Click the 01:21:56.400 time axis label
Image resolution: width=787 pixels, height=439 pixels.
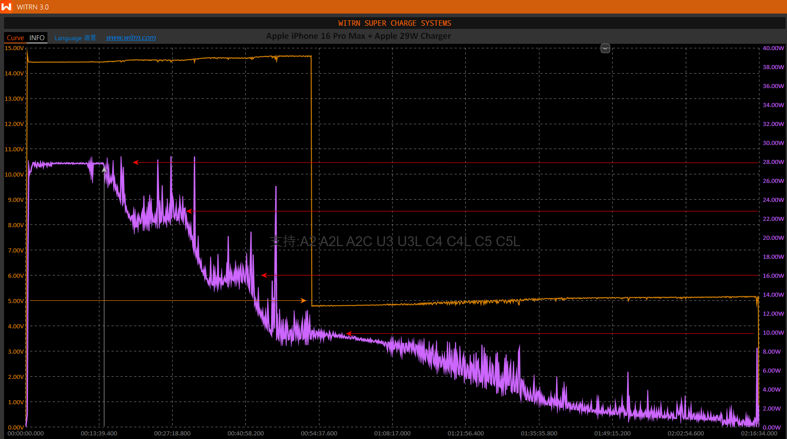coord(465,433)
